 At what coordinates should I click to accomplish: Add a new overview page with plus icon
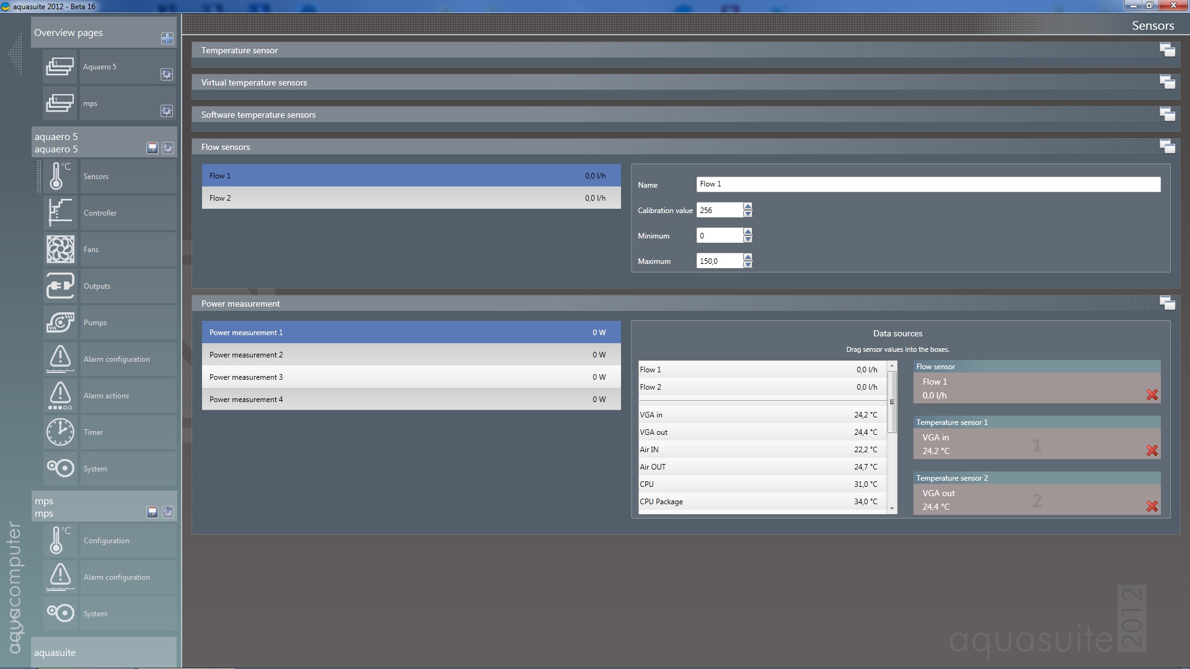click(167, 38)
